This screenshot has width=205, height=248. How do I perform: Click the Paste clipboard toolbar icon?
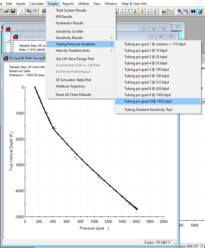(35, 11)
